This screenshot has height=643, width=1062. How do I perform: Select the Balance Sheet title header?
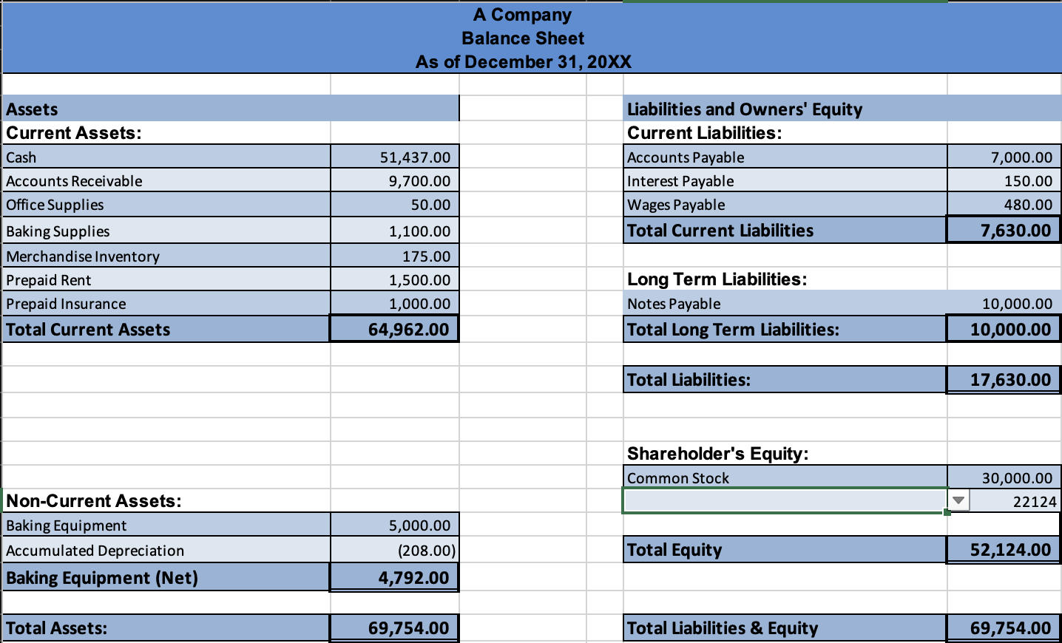coord(523,38)
